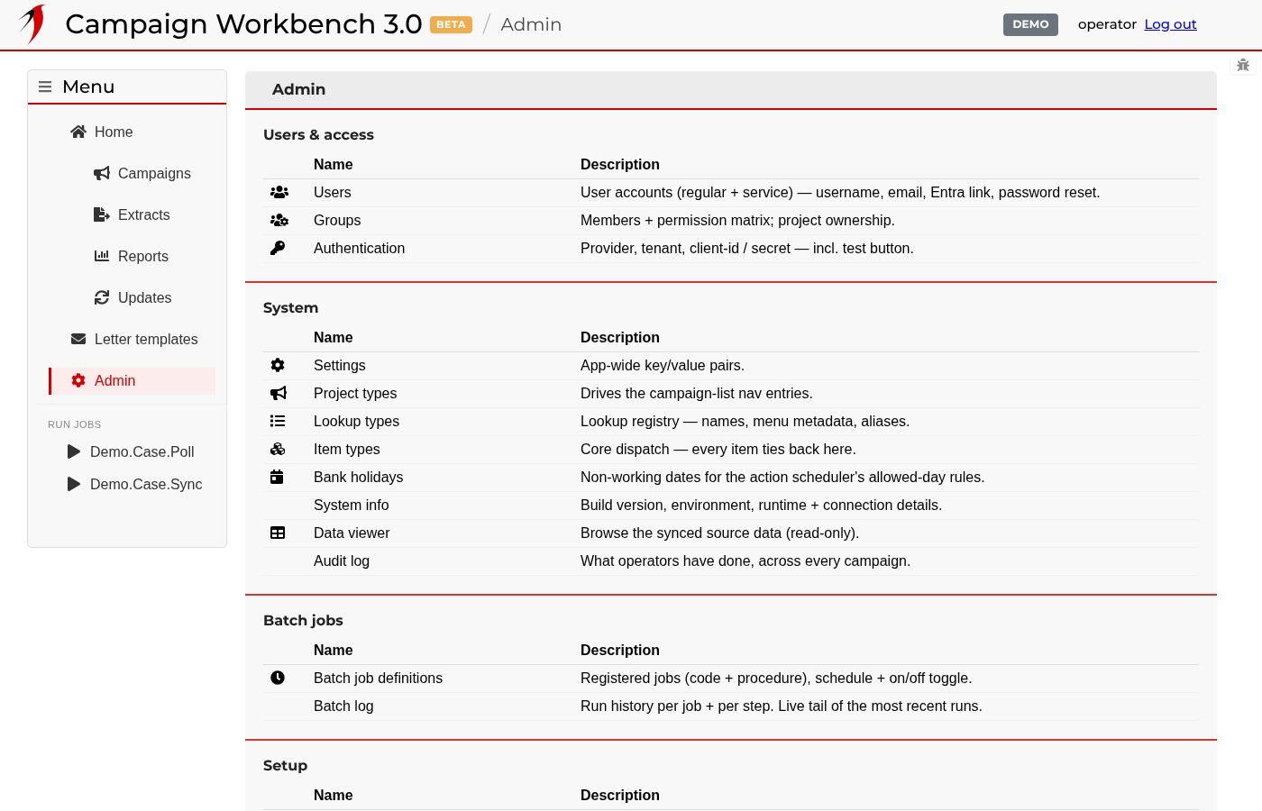Open Authentication settings
This screenshot has width=1262, height=811.
click(x=359, y=248)
